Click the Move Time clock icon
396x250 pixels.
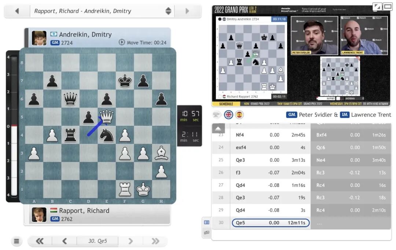[x=122, y=42]
